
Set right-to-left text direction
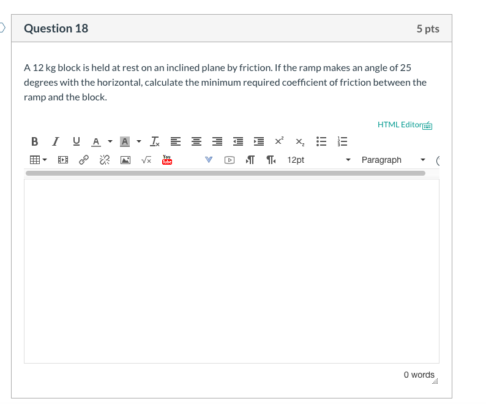click(x=271, y=160)
